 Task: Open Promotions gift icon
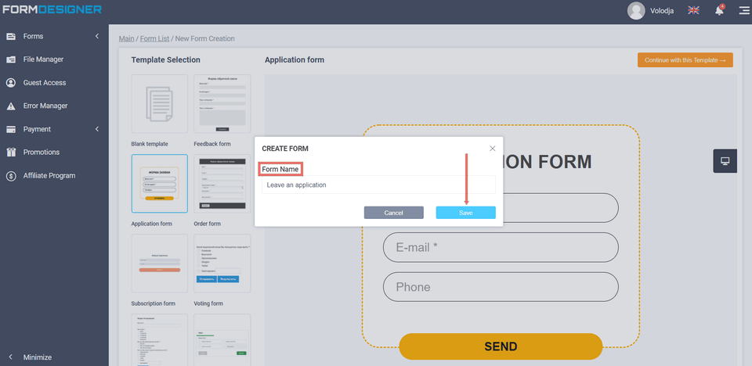pos(11,152)
